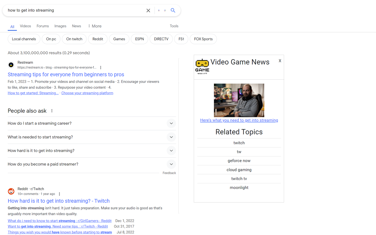The image size is (376, 235).
Task: Switch to the Videos tab
Action: 25,26
